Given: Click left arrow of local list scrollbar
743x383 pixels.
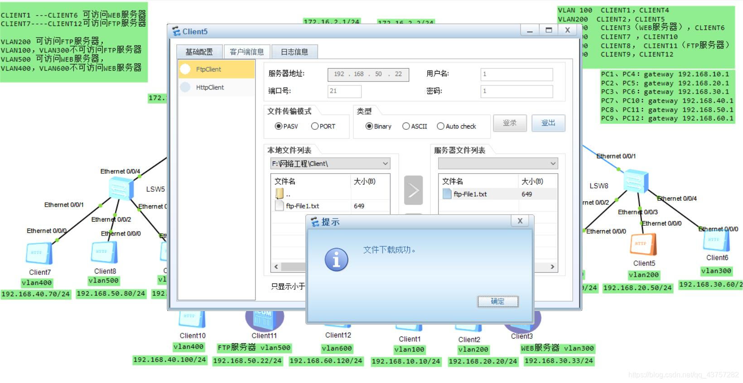Looking at the screenshot, I should [x=276, y=267].
